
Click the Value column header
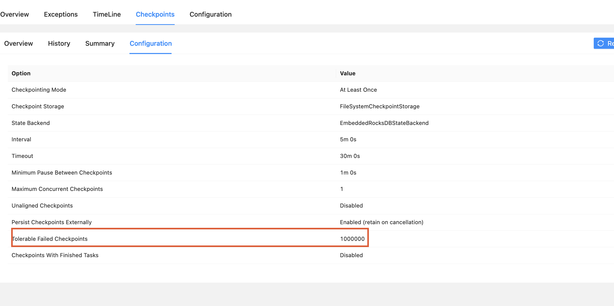348,73
